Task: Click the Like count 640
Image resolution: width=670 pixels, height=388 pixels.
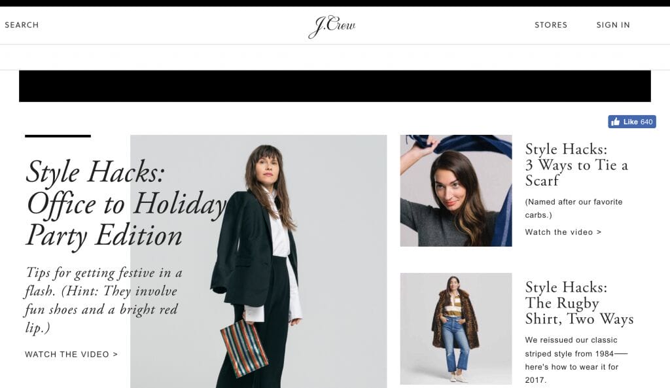Action: tap(646, 122)
